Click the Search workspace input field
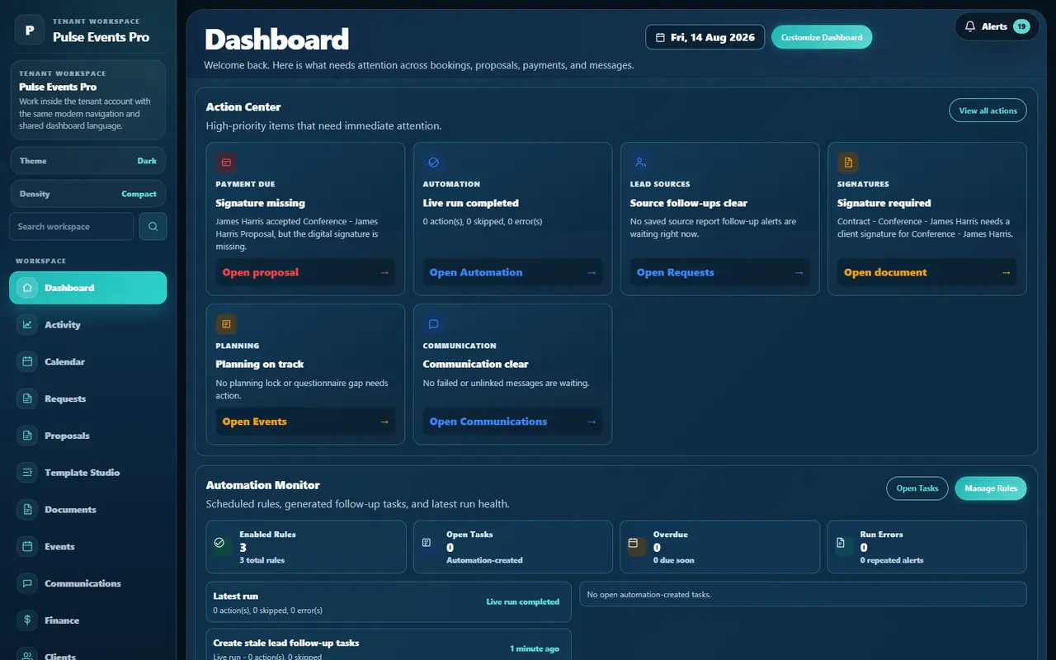 point(72,226)
